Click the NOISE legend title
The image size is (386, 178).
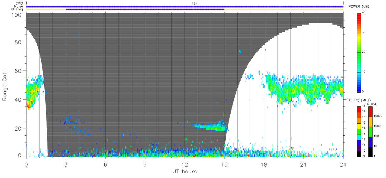pyautogui.click(x=372, y=104)
